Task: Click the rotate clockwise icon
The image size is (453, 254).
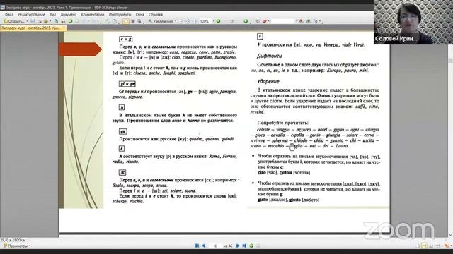Action: (115, 21)
